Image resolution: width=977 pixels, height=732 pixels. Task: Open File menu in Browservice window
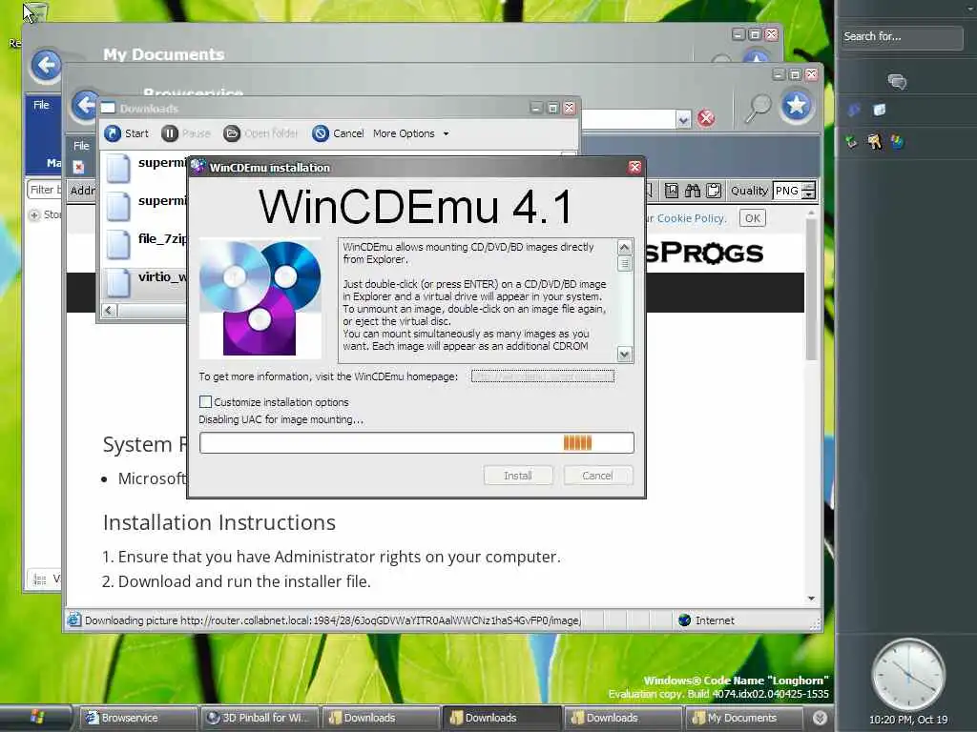click(x=81, y=146)
